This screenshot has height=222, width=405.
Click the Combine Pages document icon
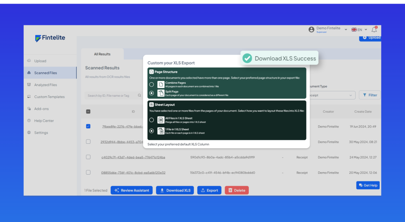pos(161,85)
